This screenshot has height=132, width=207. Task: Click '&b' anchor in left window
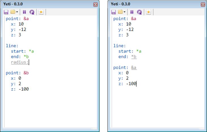[26, 73]
